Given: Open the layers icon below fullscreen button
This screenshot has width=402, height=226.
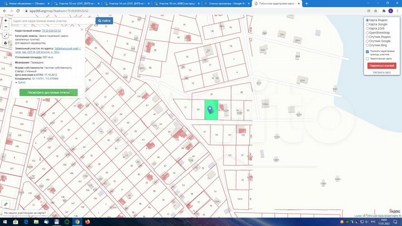Looking at the screenshot, I should click(x=6, y=43).
